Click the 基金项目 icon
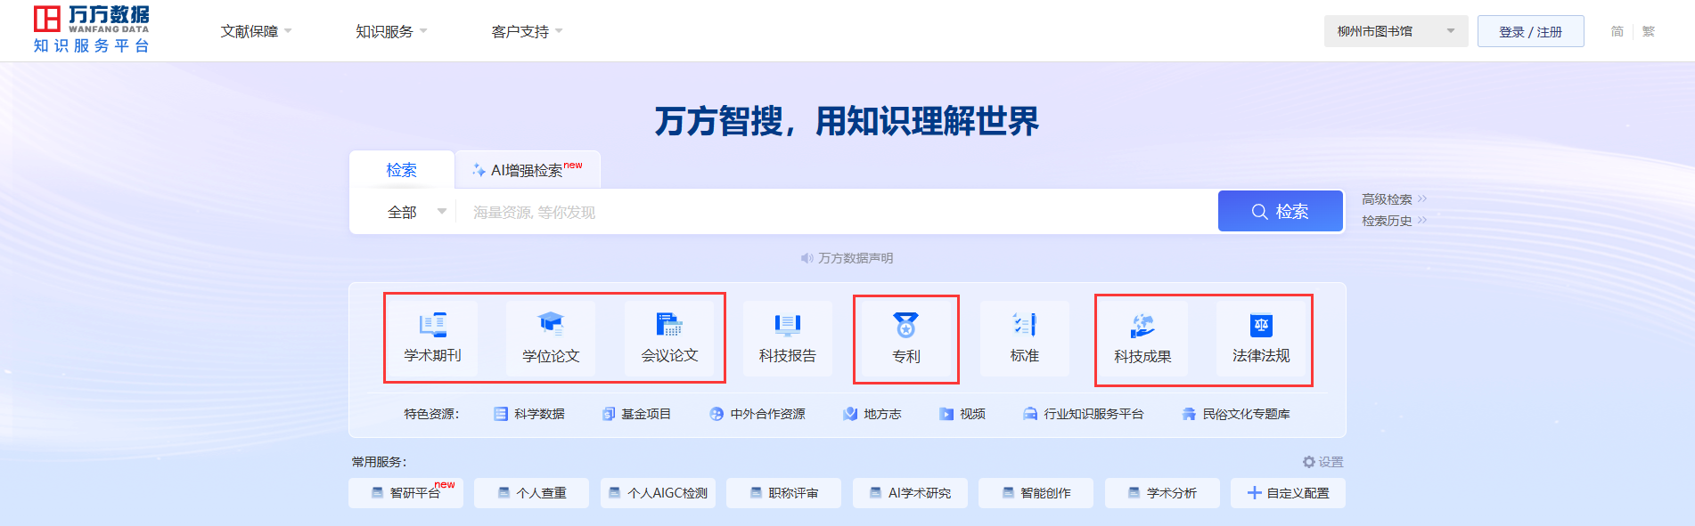Viewport: 1695px width, 526px height. [609, 414]
